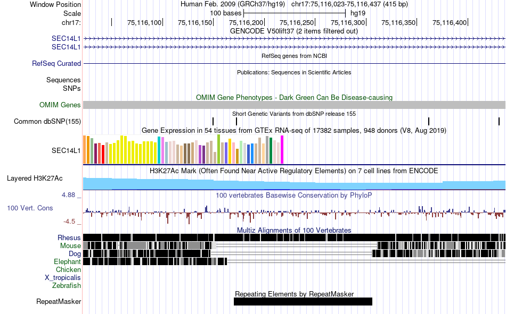Click the Dog alignment label
506x314 pixels.
coord(75,254)
